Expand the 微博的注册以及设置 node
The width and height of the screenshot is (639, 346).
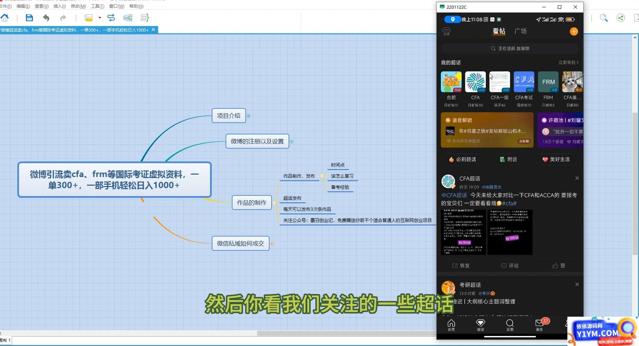pyautogui.click(x=292, y=141)
